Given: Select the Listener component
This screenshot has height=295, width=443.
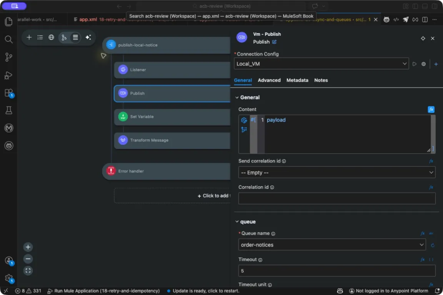Looking at the screenshot, I should 172,70.
